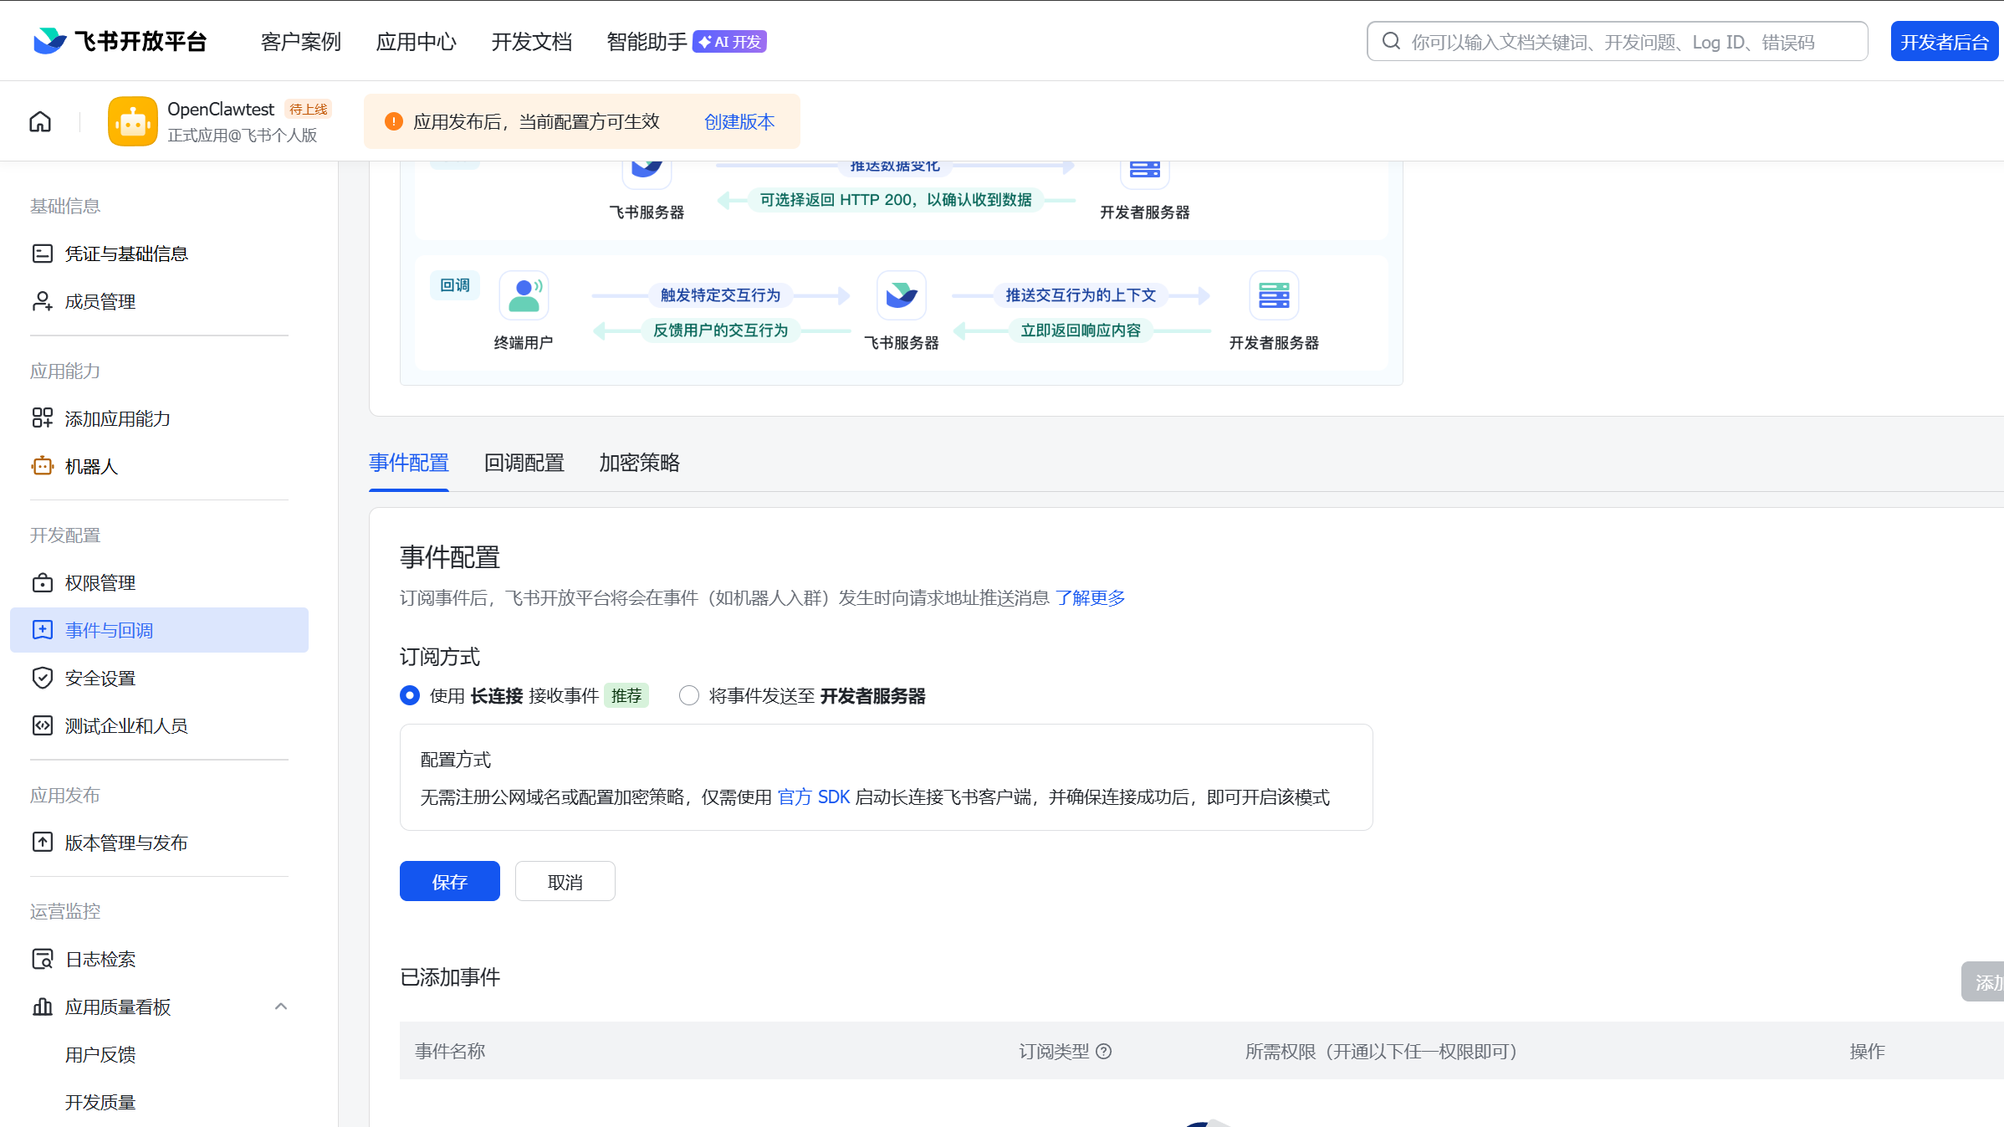The height and width of the screenshot is (1127, 2004).
Task: Open 日志检索 log search icon
Action: 42,959
